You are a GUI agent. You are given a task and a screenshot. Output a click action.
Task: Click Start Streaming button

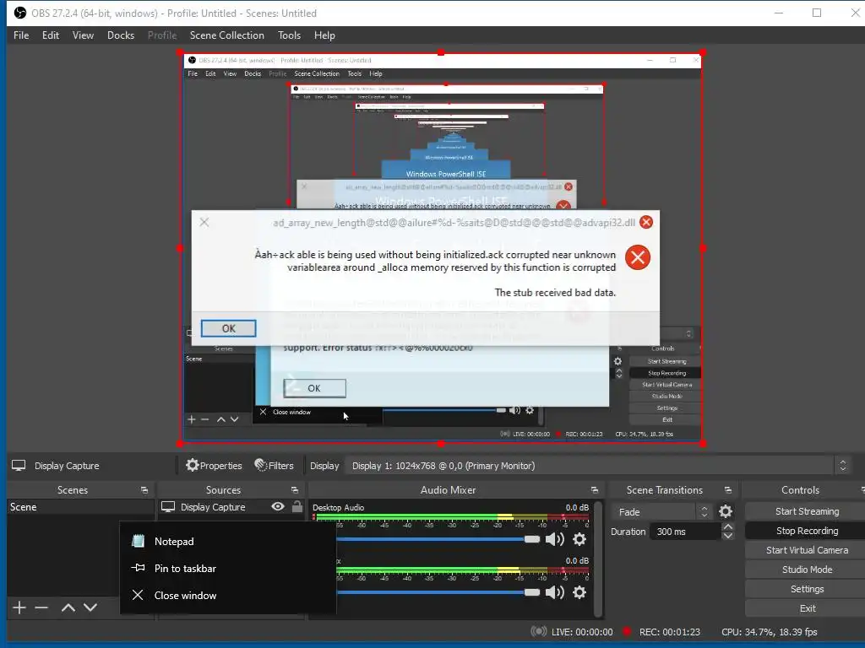[x=806, y=511]
